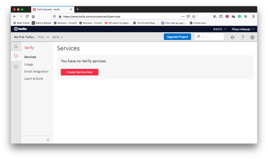Screen dimensions: 268x159
Task: Open the settings gear icon
Action: 252,37
